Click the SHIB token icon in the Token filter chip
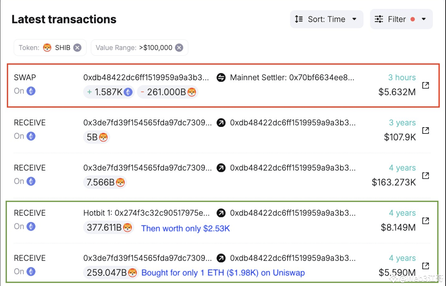Image resolution: width=446 pixels, height=286 pixels. [x=47, y=47]
